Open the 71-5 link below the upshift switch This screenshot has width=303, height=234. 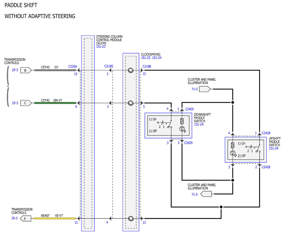[195, 194]
